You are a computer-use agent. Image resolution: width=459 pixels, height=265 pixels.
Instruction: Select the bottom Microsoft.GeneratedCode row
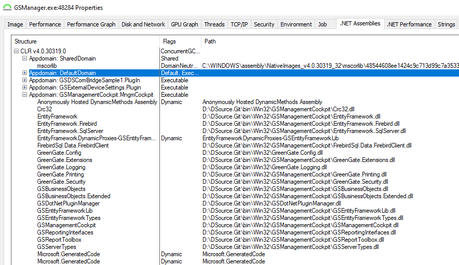coord(69,261)
